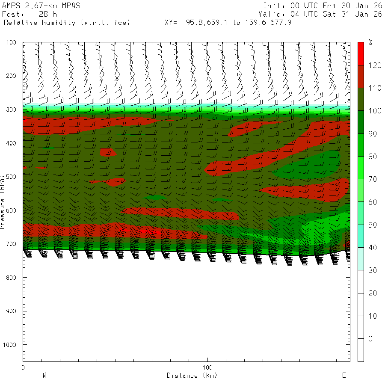
Task: Click the XY cross-section coordinates text
Action: [x=228, y=23]
